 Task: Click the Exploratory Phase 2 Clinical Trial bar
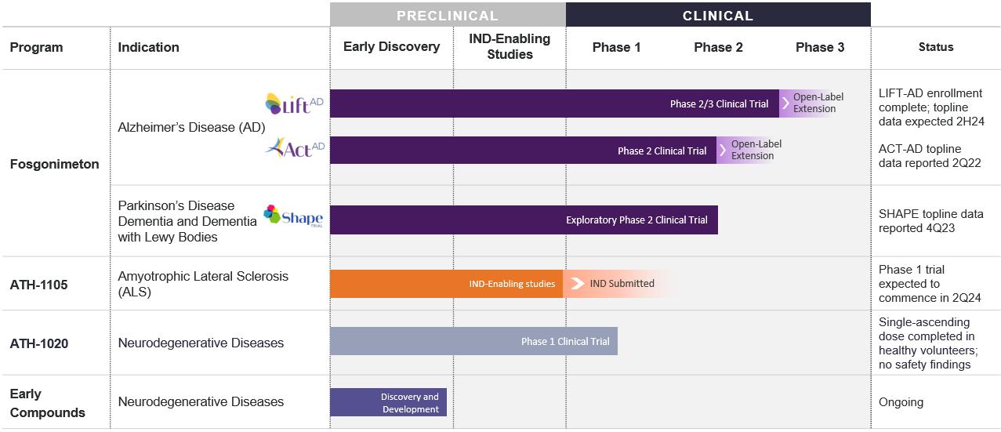tap(523, 220)
